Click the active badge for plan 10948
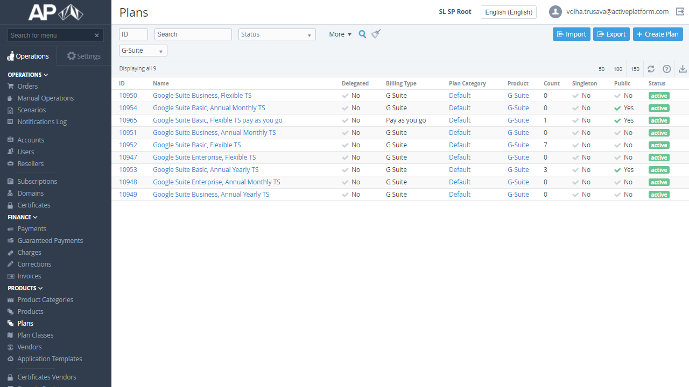689x387 pixels. 659,182
